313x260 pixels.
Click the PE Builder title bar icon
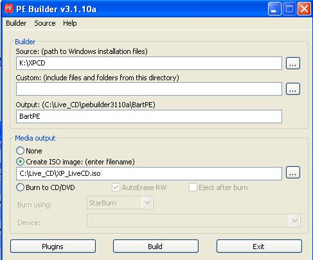click(x=9, y=8)
